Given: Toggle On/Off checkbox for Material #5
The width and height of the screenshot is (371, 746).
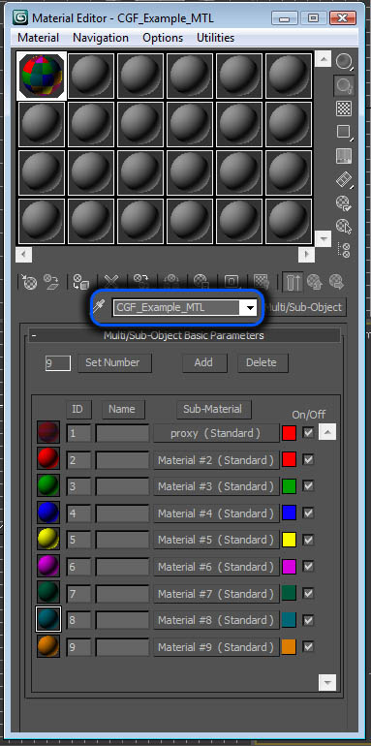Looking at the screenshot, I should point(309,540).
